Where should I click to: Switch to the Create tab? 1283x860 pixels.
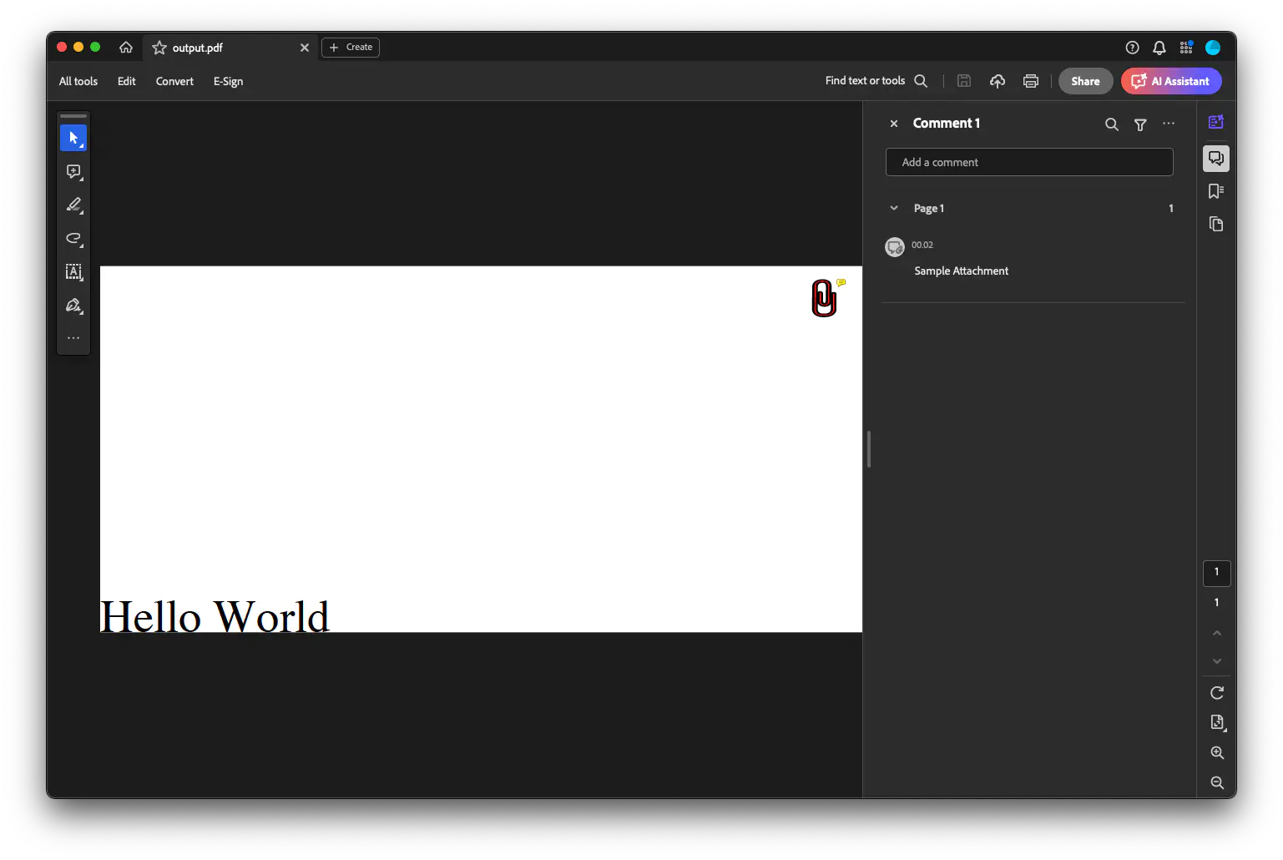pyautogui.click(x=350, y=47)
